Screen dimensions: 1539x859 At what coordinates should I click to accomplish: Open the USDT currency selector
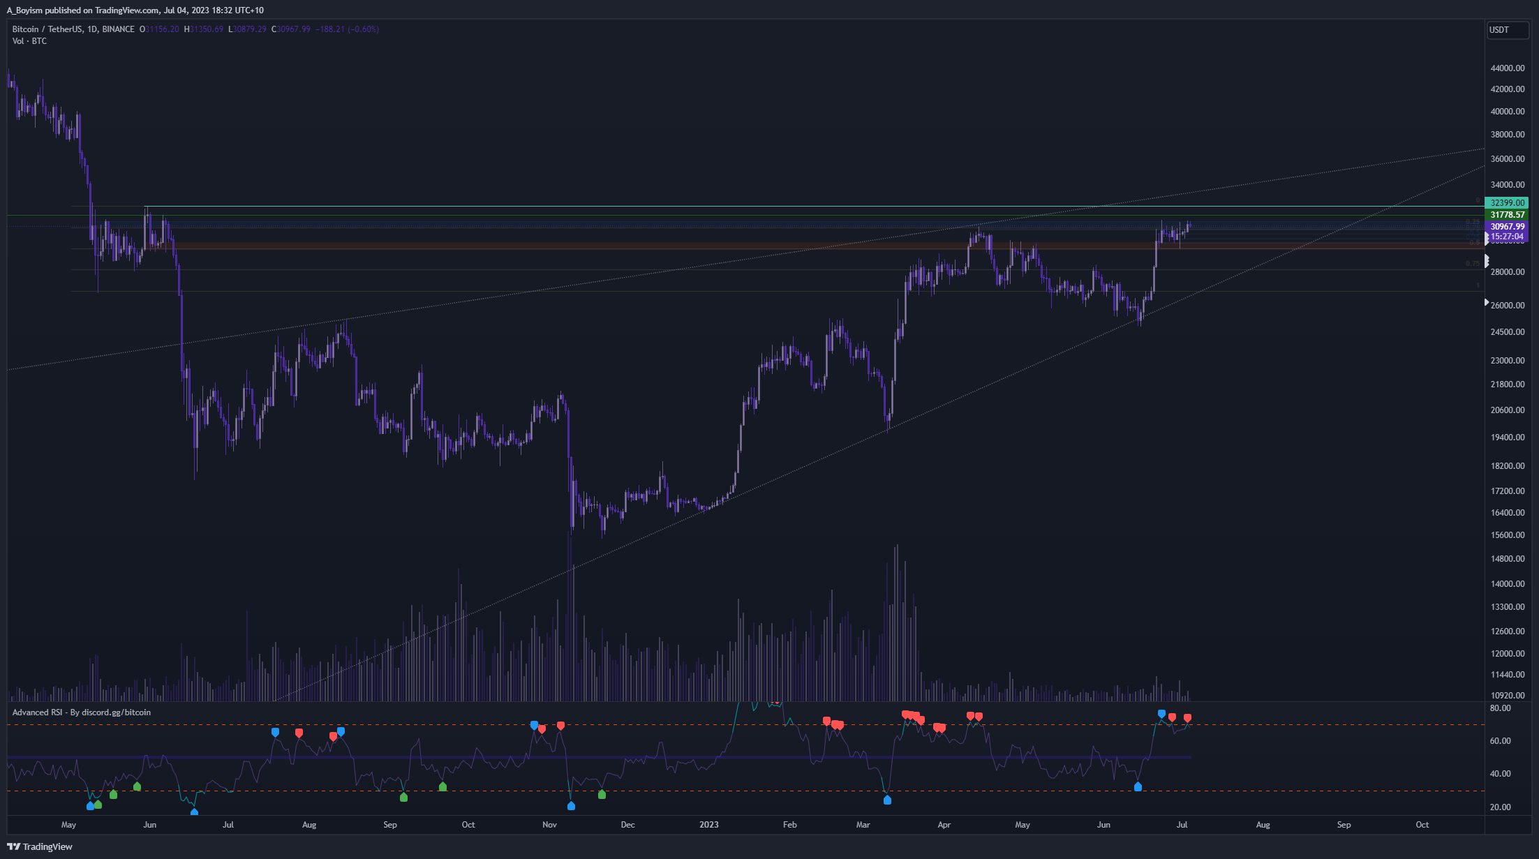point(1507,30)
